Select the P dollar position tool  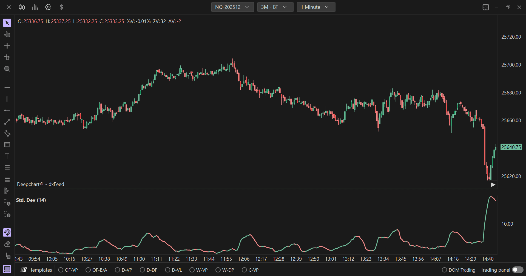7,203
